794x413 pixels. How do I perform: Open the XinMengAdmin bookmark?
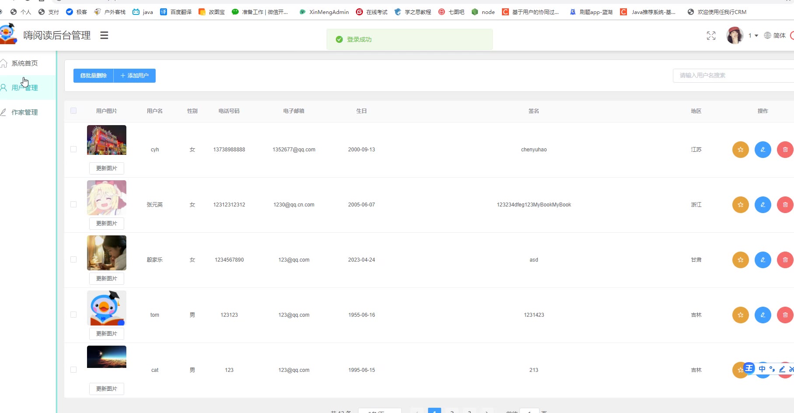(x=324, y=12)
